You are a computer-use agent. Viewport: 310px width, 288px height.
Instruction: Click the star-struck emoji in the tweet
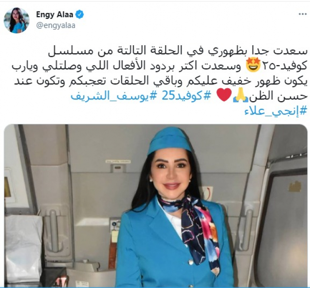[253, 67]
